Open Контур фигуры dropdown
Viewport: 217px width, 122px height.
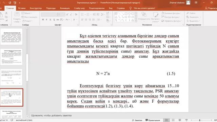[171, 17]
